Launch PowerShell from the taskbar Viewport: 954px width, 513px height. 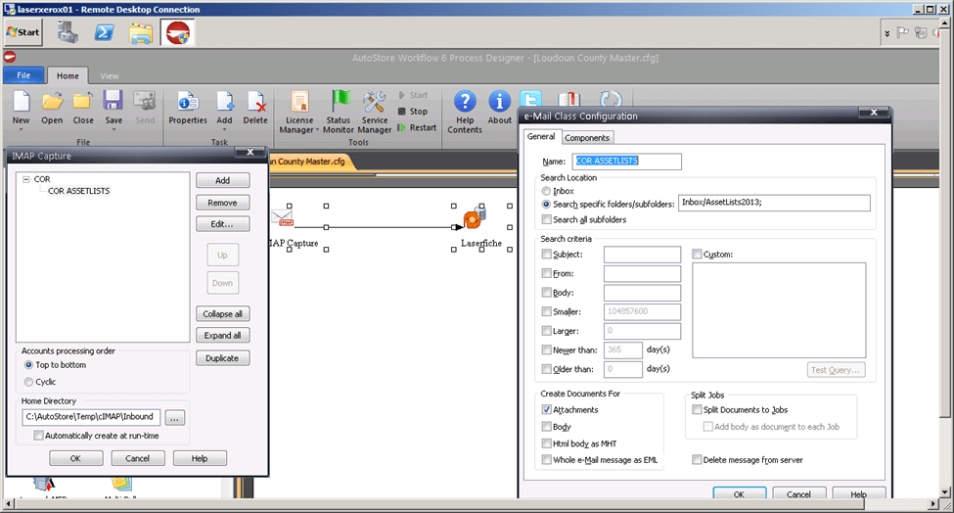tap(104, 32)
